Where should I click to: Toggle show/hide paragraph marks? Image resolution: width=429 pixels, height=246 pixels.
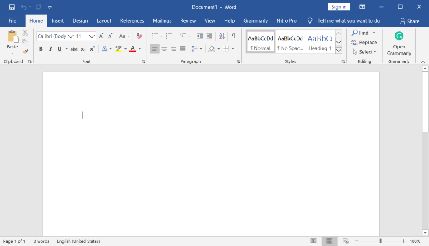233,36
